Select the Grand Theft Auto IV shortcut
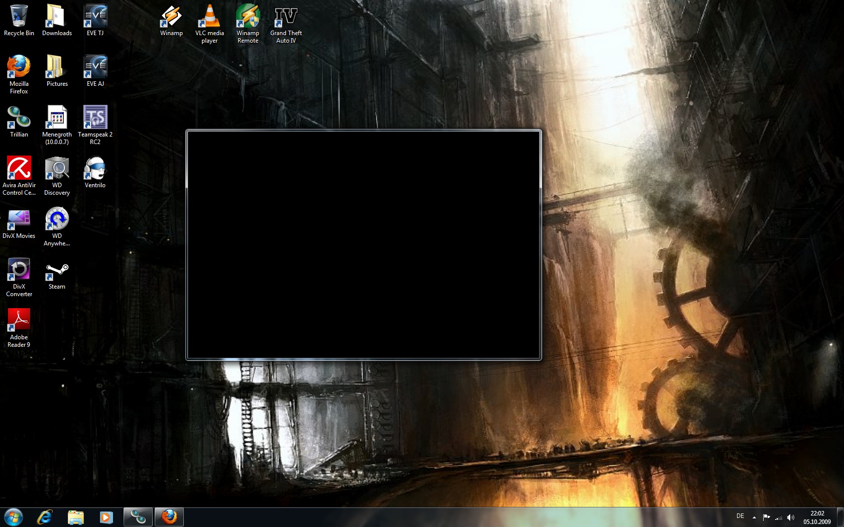844x527 pixels. coord(286,24)
